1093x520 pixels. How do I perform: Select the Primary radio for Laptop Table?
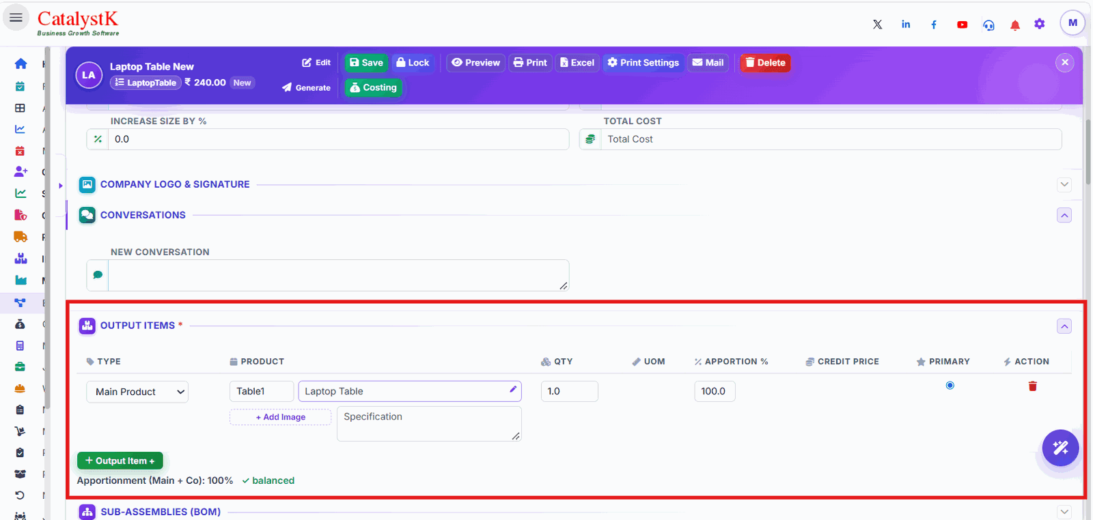coord(950,386)
